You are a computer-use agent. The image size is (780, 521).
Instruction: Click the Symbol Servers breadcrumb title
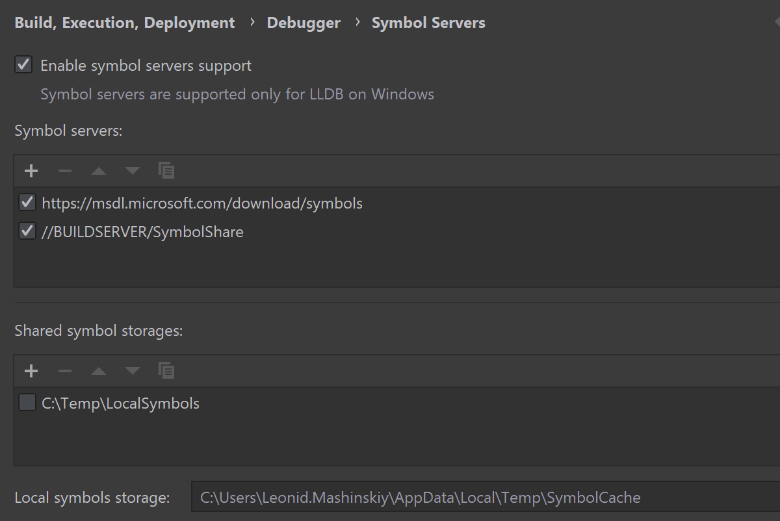tap(428, 23)
